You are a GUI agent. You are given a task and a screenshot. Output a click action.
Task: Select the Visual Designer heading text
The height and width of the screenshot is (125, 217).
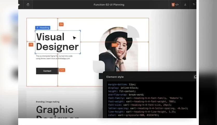(x=57, y=42)
